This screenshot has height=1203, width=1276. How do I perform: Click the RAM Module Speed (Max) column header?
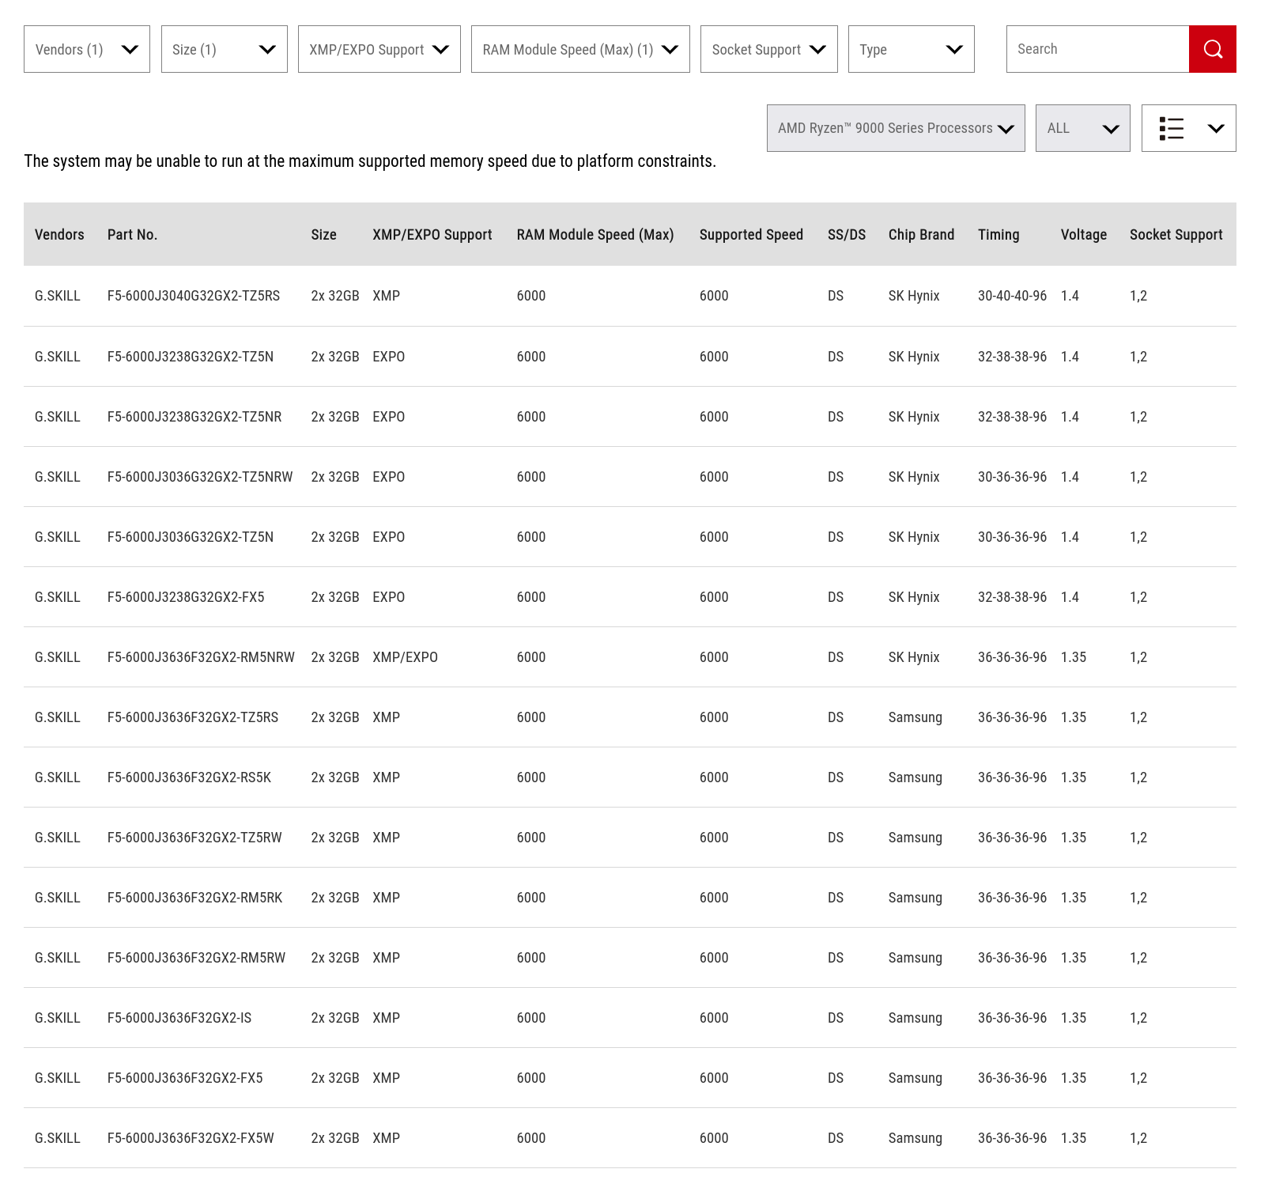595,235
